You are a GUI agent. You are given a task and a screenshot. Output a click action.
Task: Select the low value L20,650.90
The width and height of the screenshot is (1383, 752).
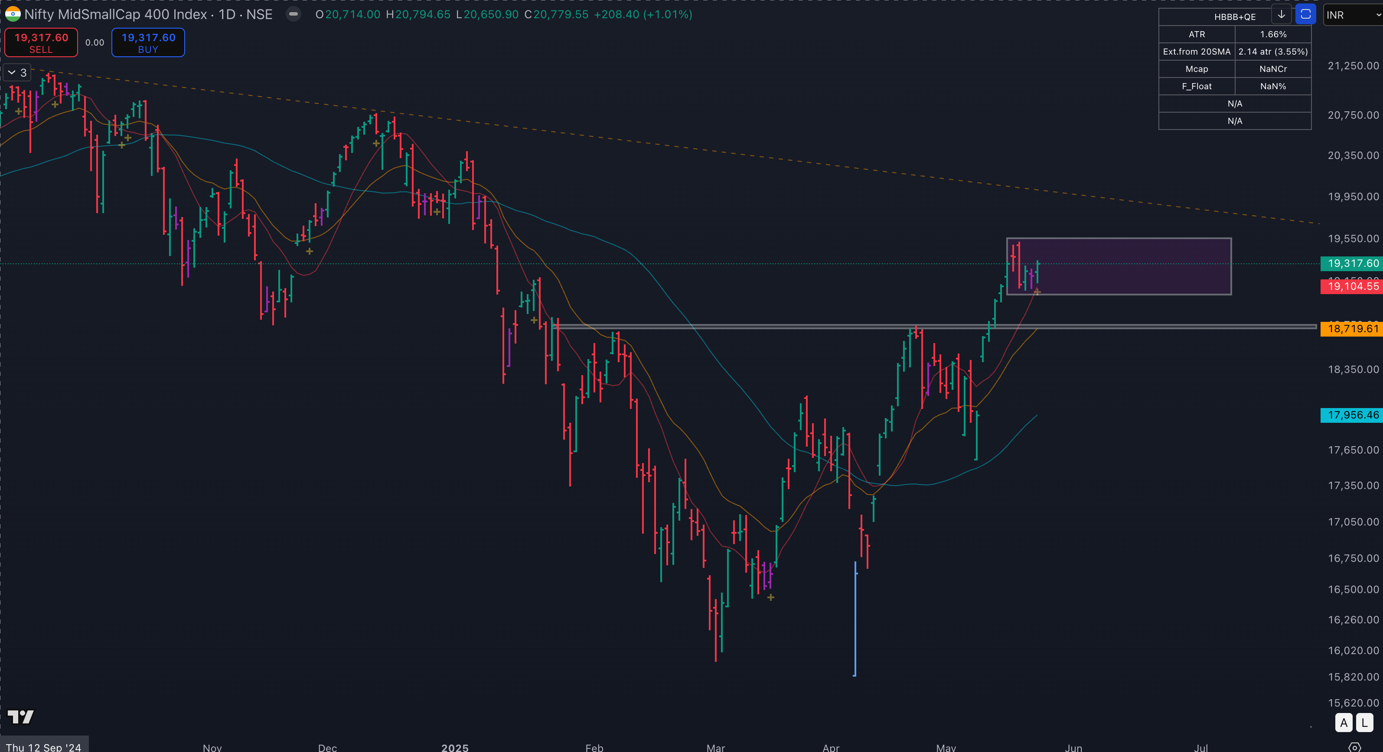(487, 14)
